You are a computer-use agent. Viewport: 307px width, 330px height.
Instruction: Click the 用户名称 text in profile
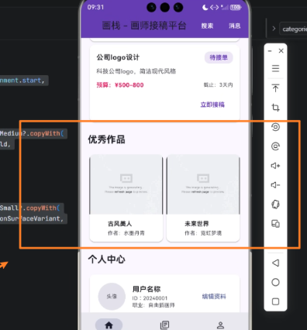(x=147, y=289)
